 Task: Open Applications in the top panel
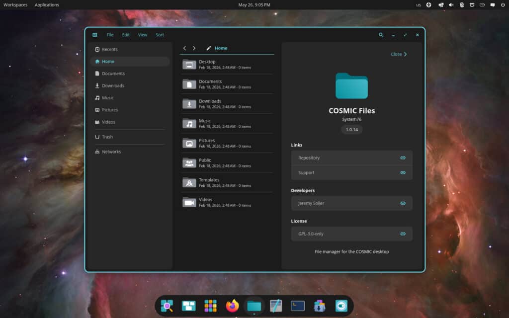[x=47, y=5]
